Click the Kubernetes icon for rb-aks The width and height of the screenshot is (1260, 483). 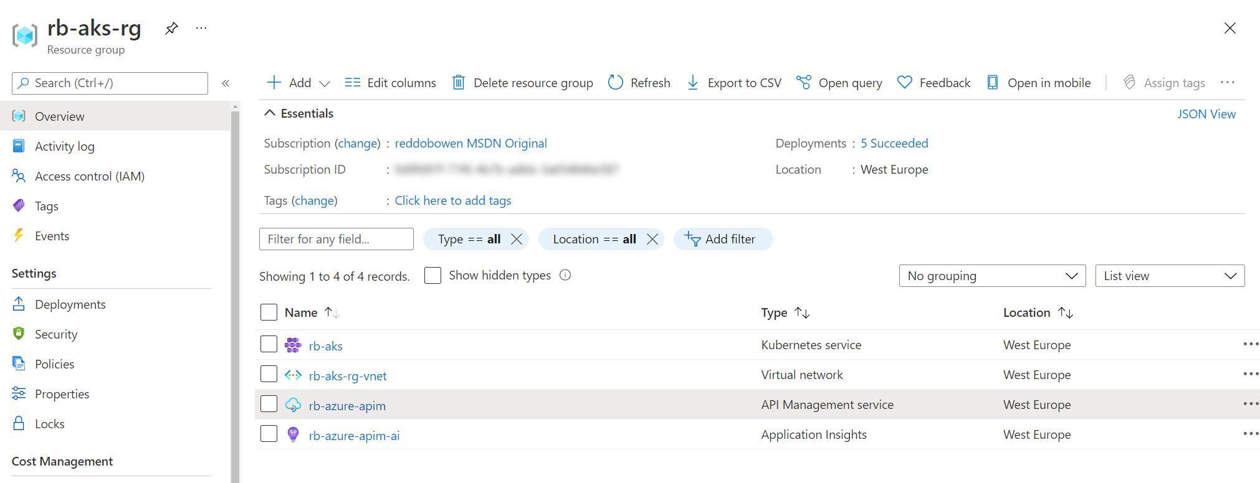(x=293, y=345)
